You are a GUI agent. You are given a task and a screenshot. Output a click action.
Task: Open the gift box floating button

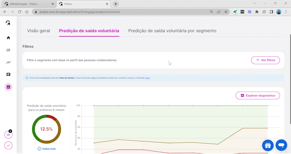(x=268, y=145)
